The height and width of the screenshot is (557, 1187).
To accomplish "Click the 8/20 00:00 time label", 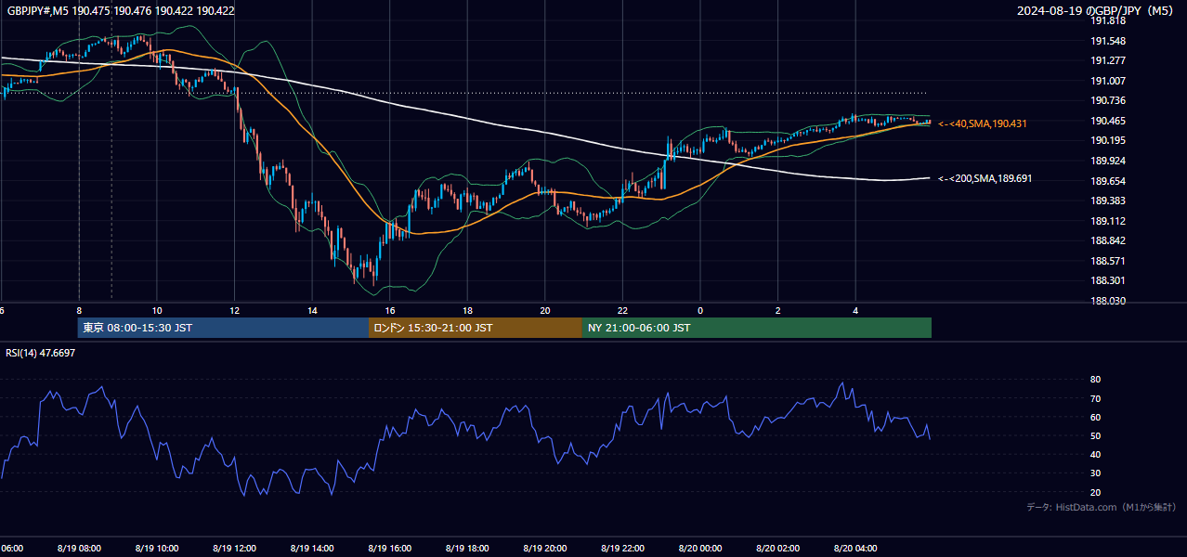I will (x=700, y=549).
